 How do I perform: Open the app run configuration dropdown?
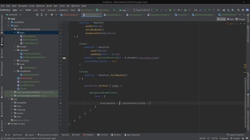[124, 10]
